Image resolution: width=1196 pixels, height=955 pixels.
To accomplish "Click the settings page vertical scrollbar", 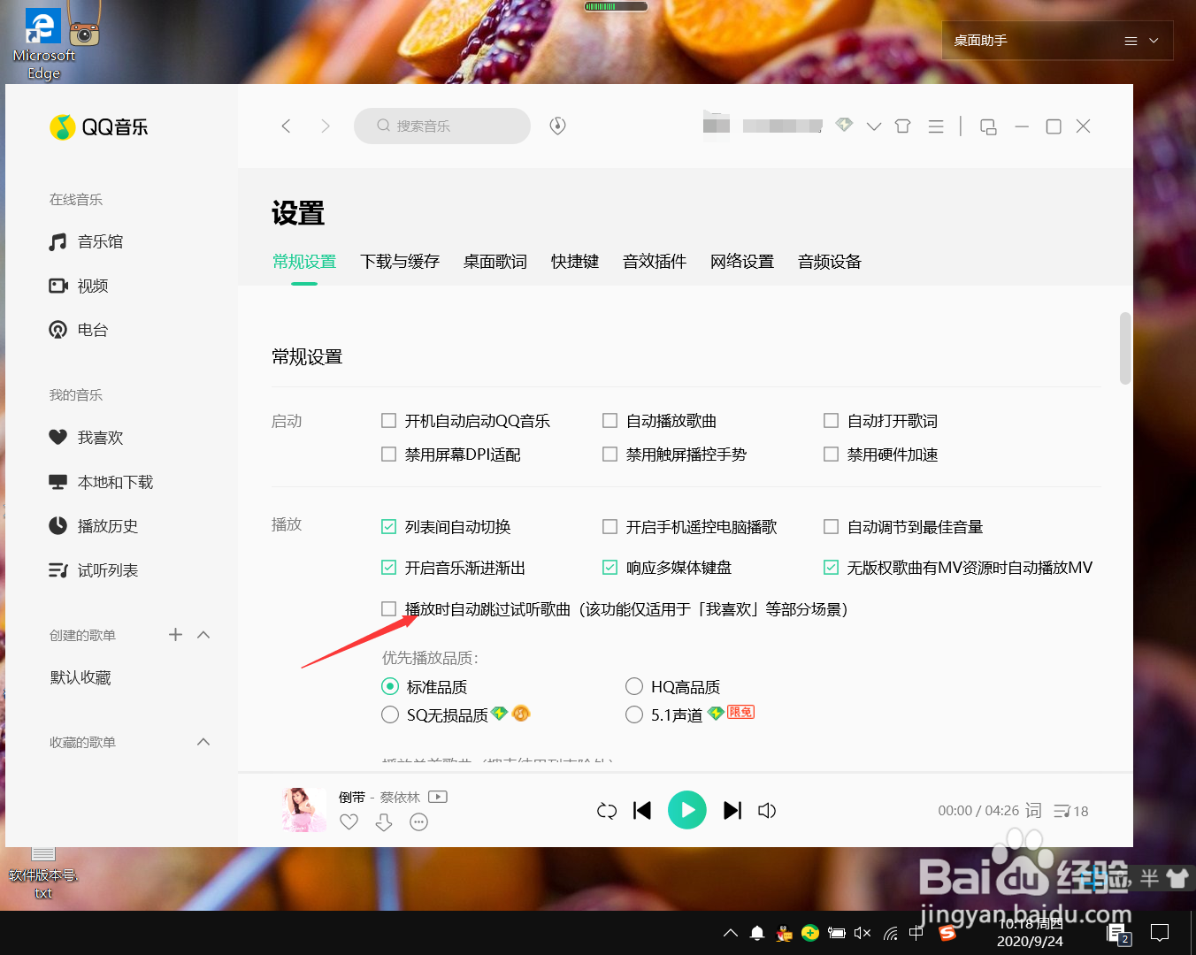I will 1125,348.
